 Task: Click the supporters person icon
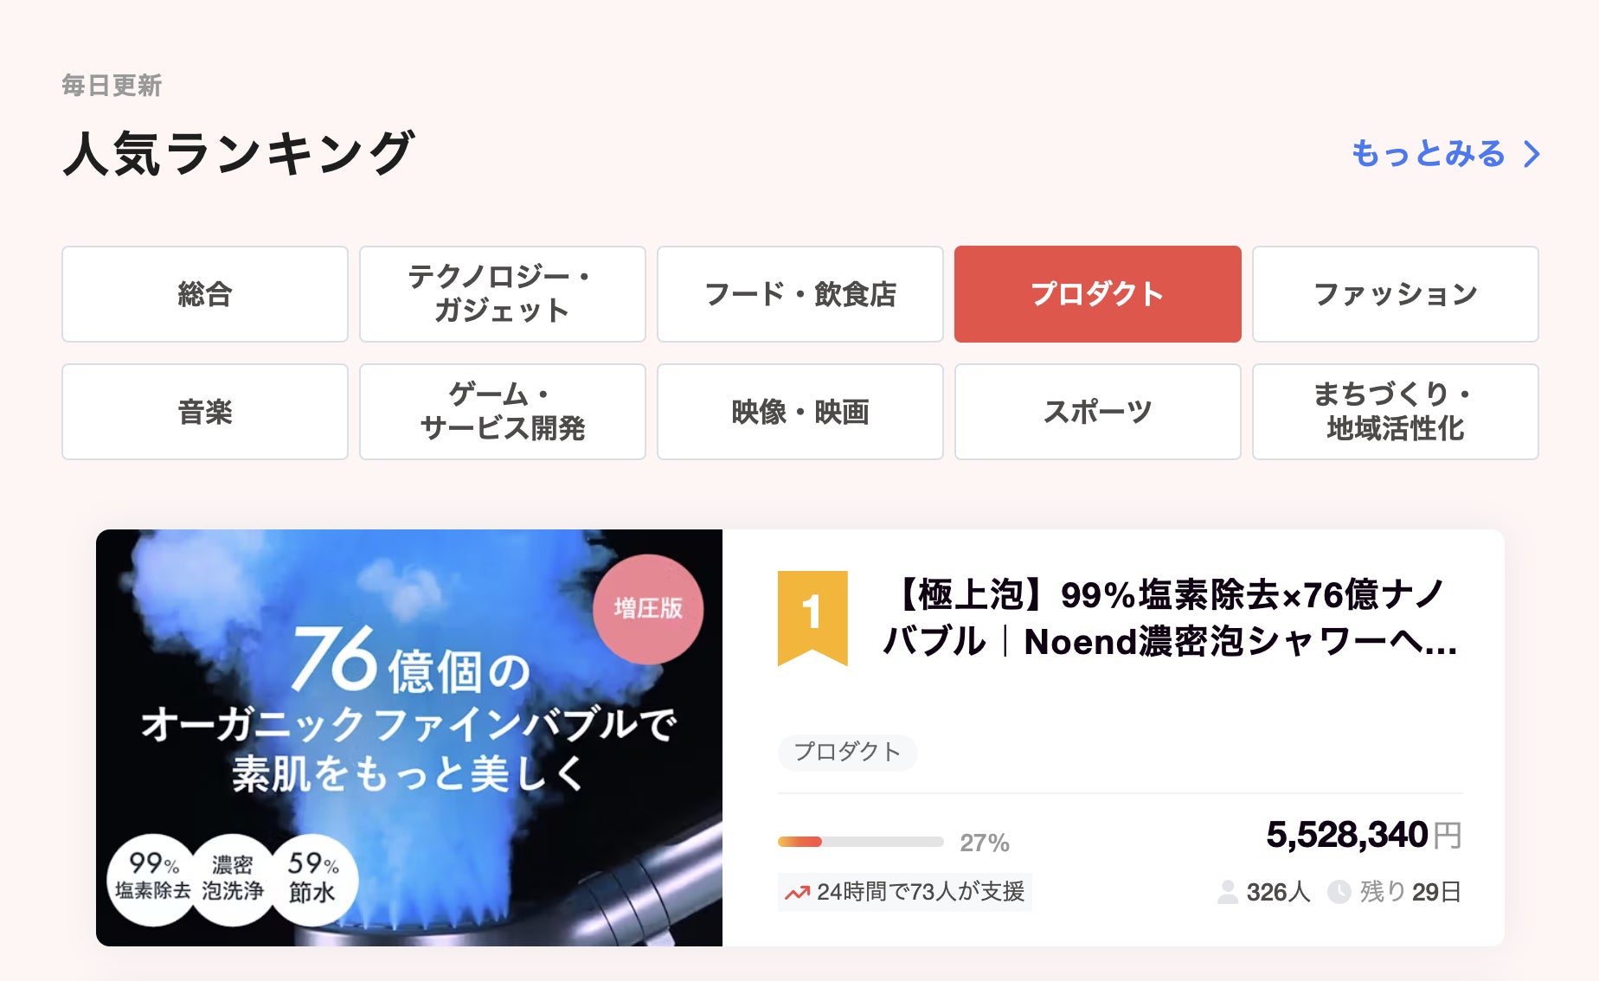click(x=1227, y=892)
